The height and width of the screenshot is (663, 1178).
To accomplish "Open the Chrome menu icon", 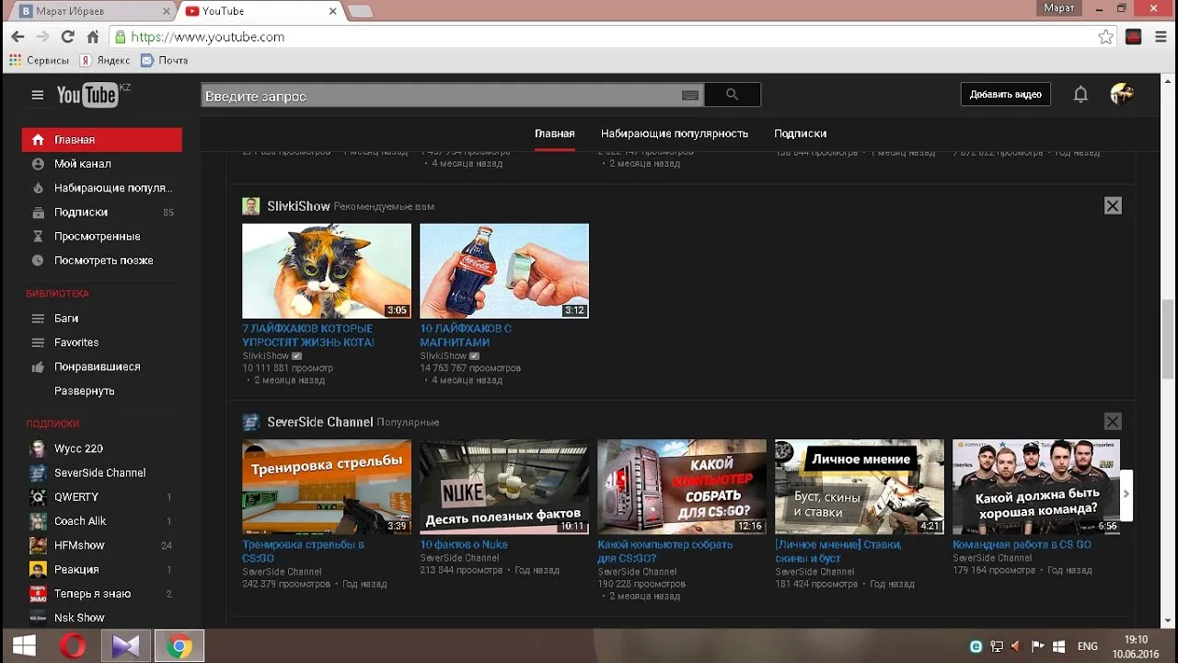I will point(1160,37).
